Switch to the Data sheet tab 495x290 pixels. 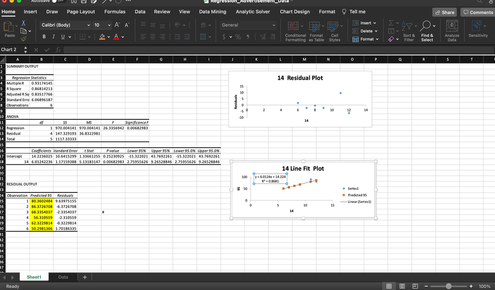[63, 277]
